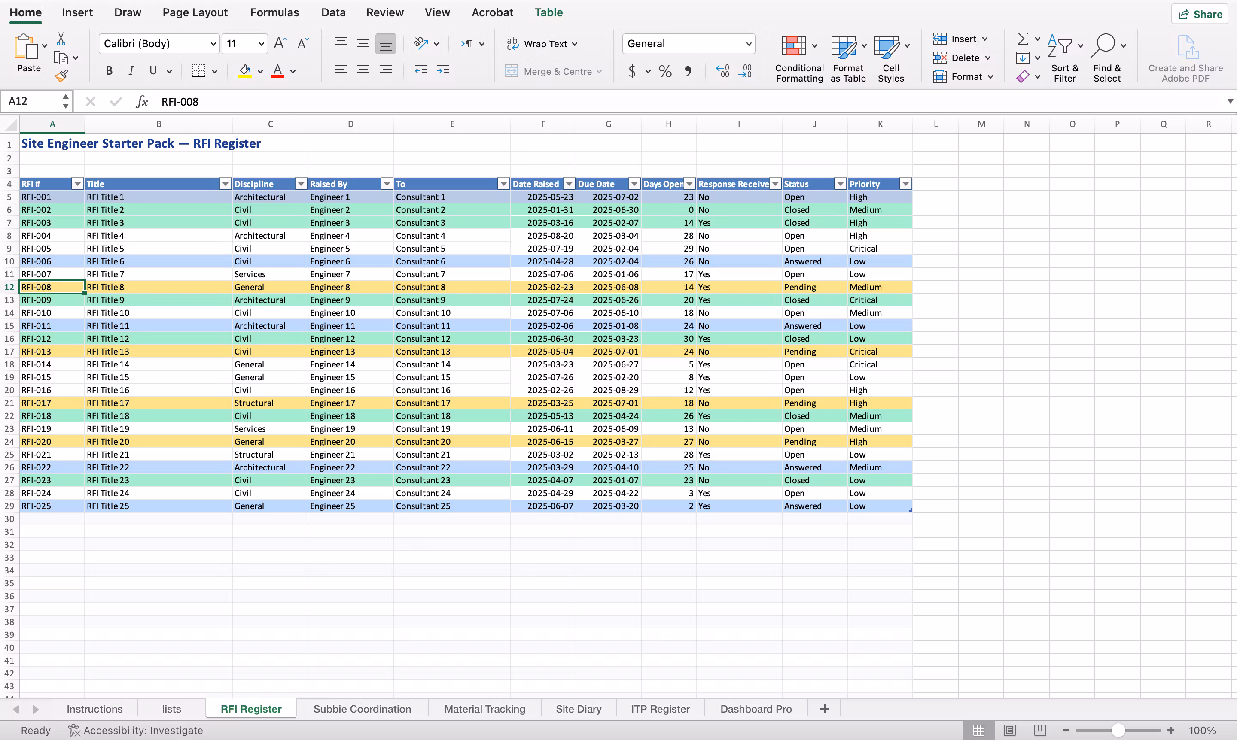Click the Increase Font Size icon
Image resolution: width=1237 pixels, height=740 pixels.
point(280,43)
